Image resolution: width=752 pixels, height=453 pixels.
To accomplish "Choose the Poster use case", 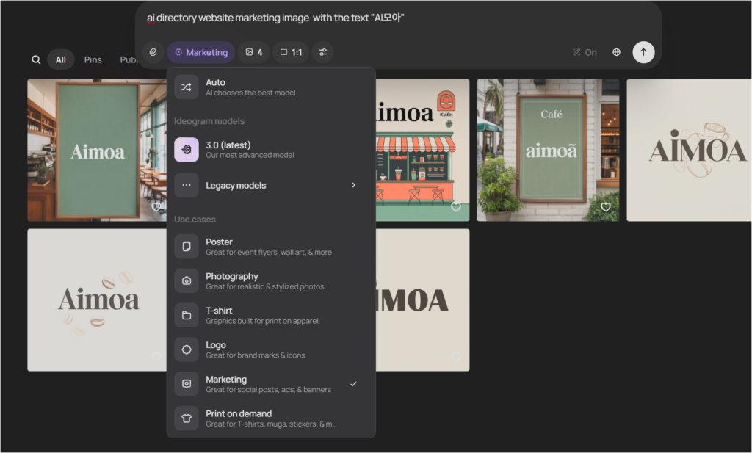I will [x=270, y=246].
